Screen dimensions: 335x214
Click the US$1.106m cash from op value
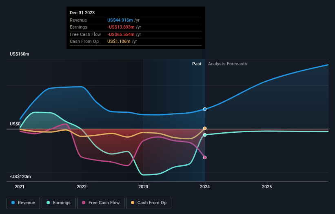pyautogui.click(x=119, y=42)
